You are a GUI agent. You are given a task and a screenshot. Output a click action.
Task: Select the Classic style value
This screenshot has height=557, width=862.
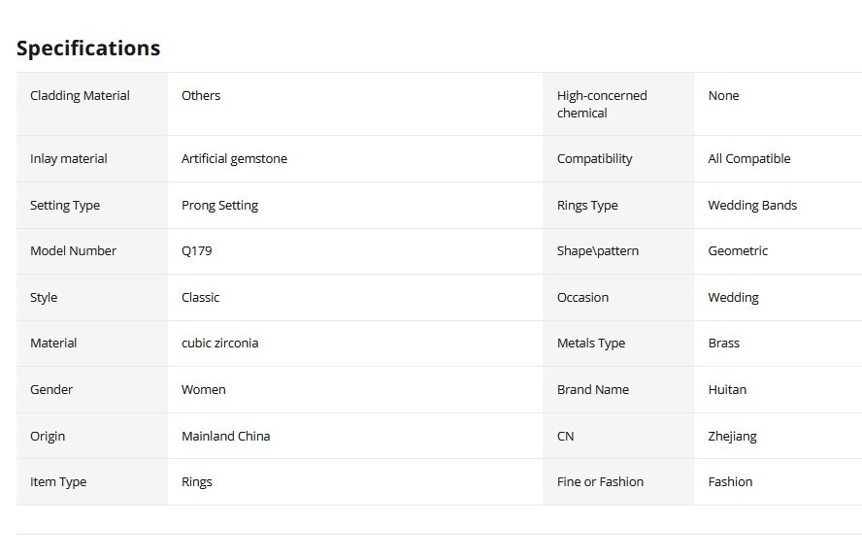tap(200, 297)
